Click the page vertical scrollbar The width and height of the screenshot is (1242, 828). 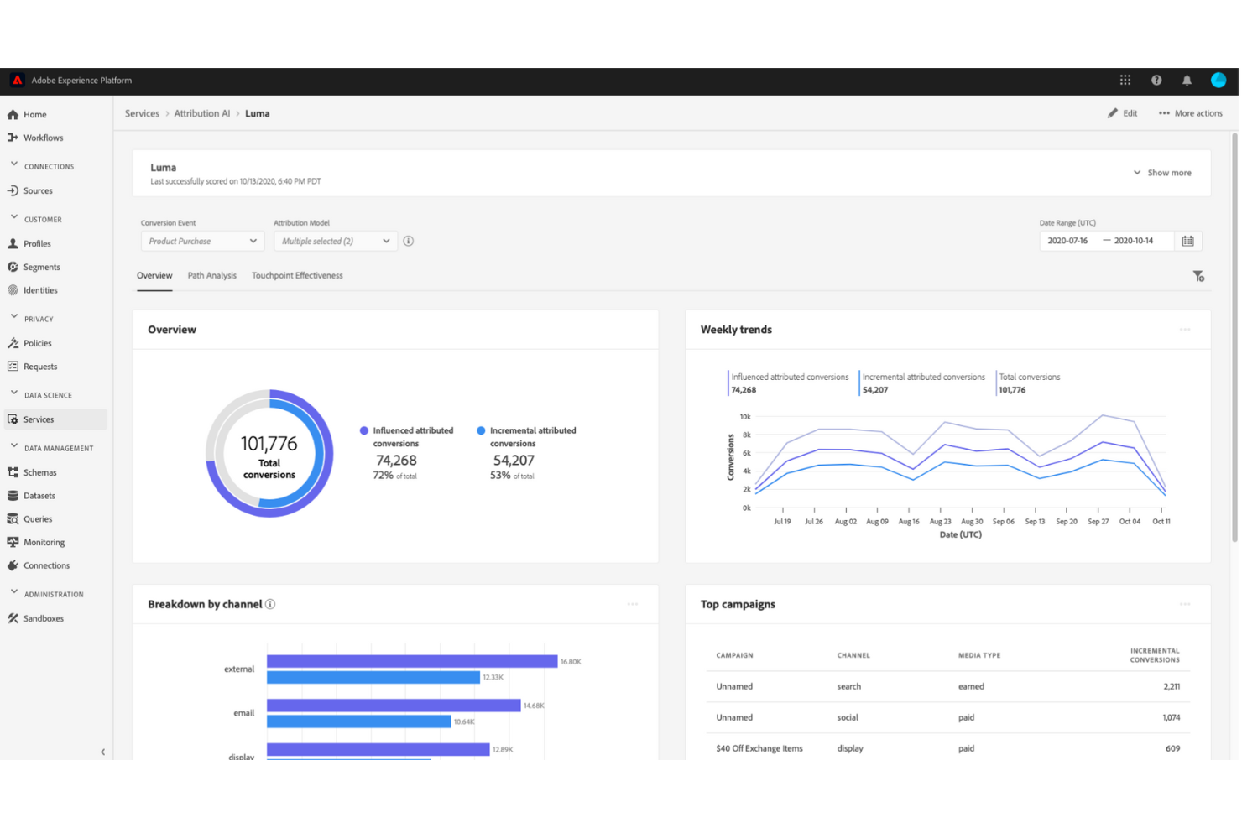[x=1234, y=336]
